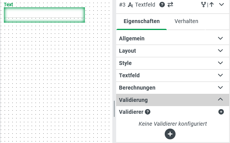Click inside the selected text input field
The image size is (230, 143).
coord(44,15)
